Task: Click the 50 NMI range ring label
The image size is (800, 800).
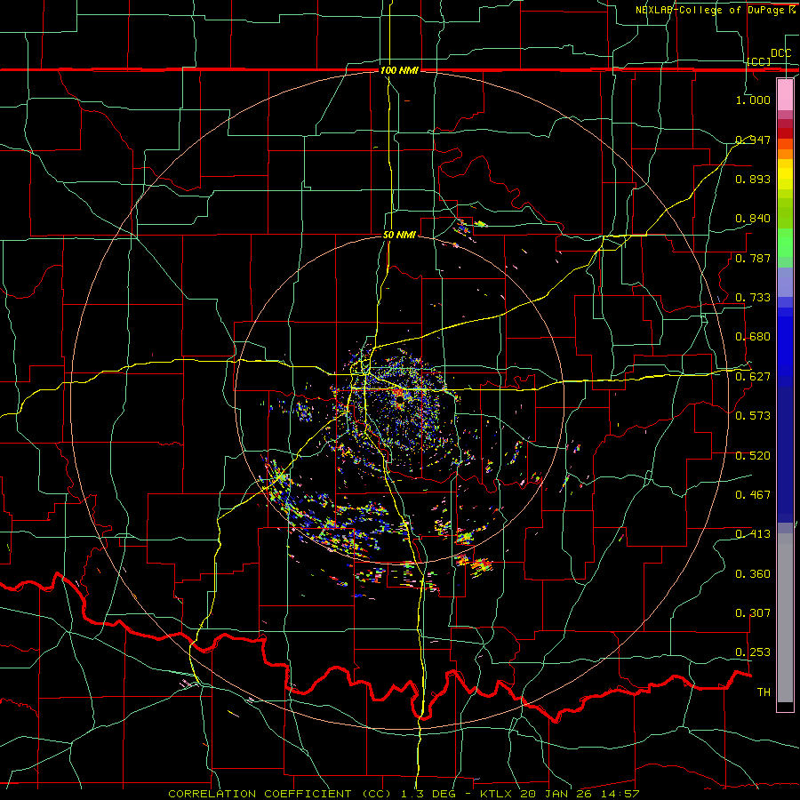Action: (399, 235)
